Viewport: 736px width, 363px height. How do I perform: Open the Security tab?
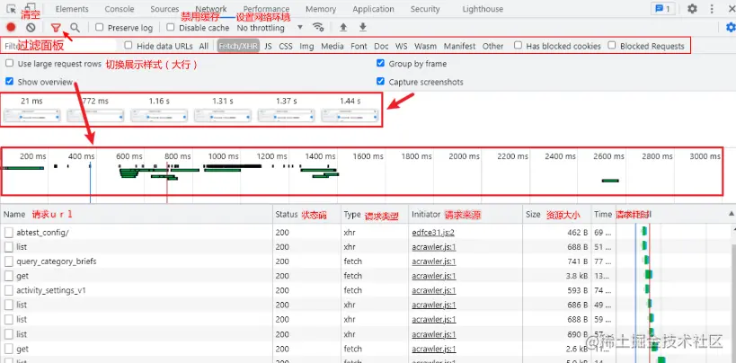tap(425, 9)
